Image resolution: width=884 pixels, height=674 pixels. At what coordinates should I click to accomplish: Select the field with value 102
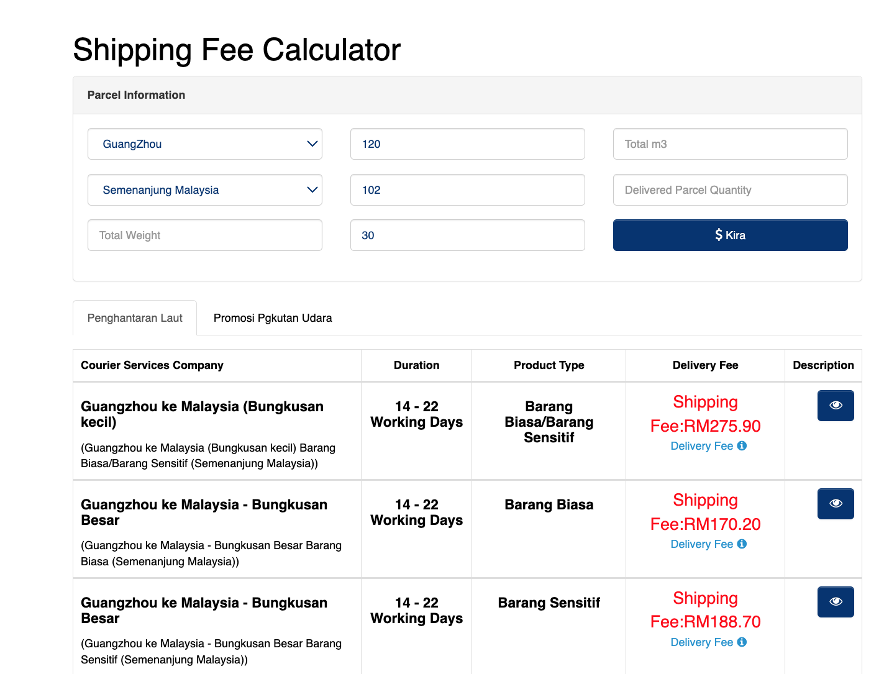tap(467, 190)
